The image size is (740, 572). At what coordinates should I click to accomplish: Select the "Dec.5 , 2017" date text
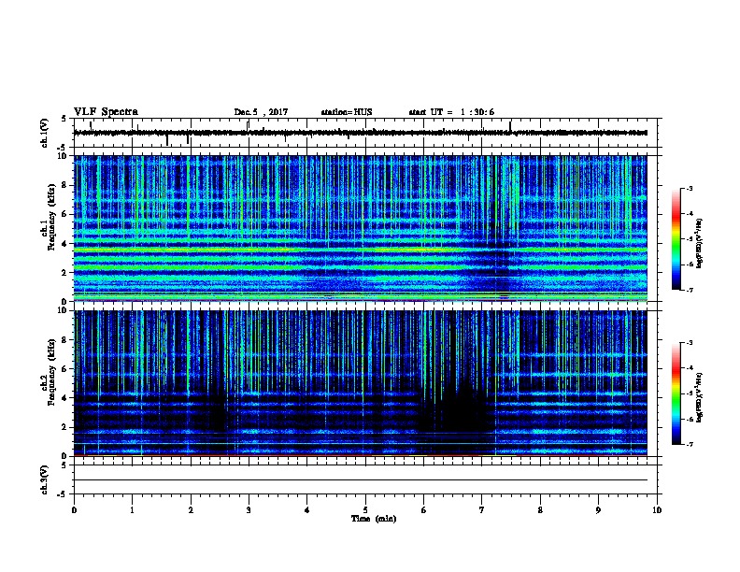click(261, 112)
